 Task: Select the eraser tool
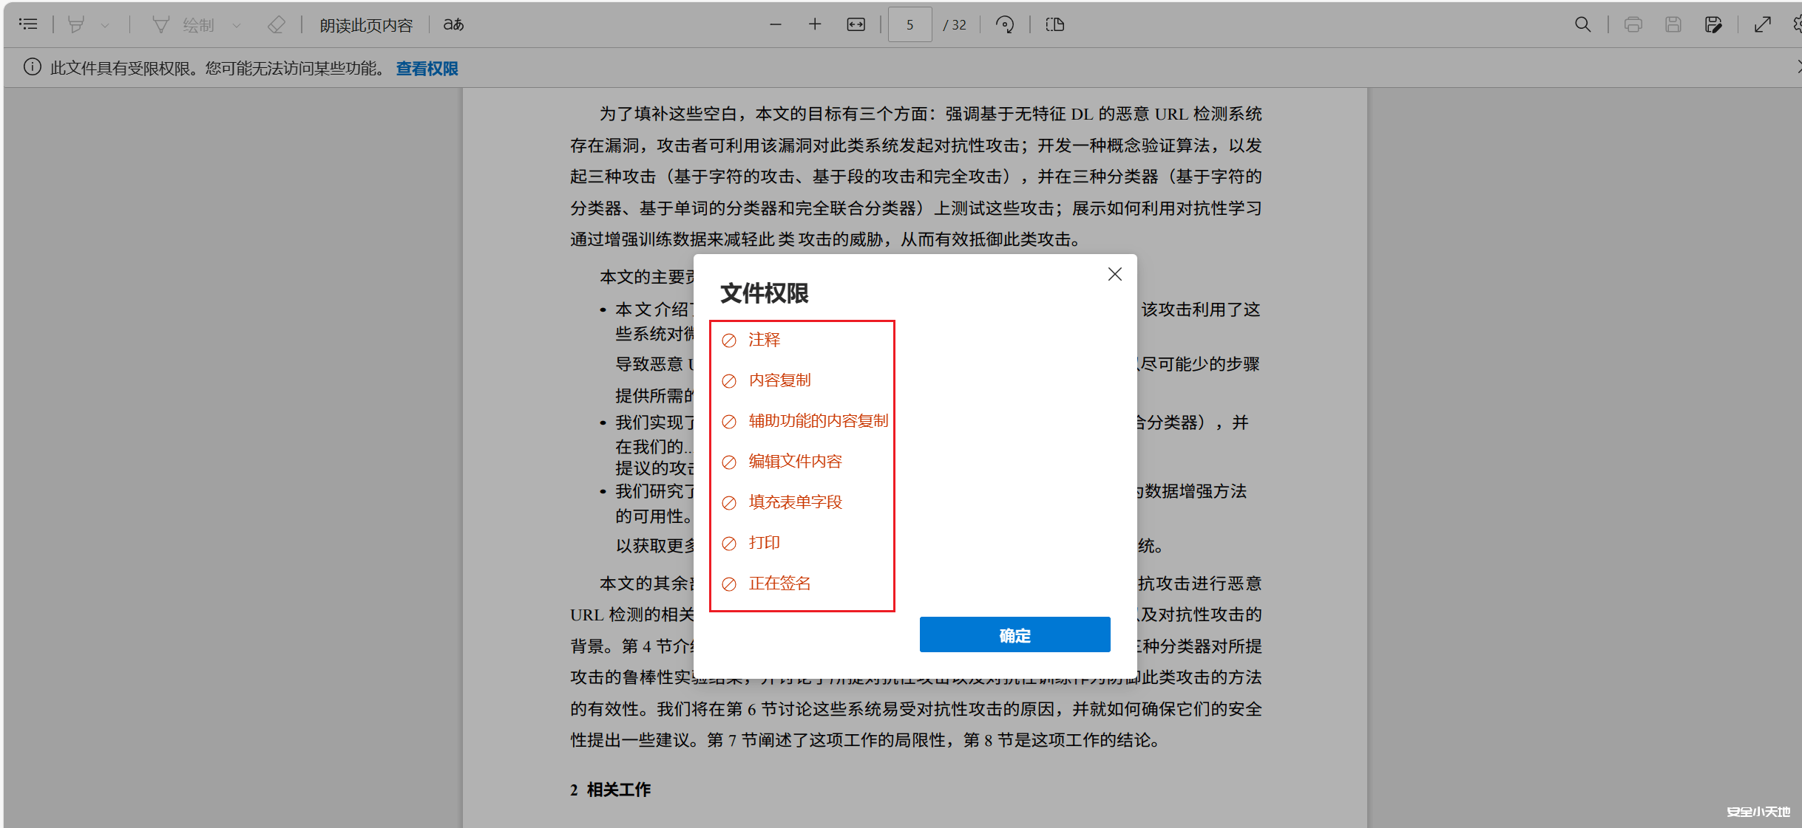click(x=277, y=24)
